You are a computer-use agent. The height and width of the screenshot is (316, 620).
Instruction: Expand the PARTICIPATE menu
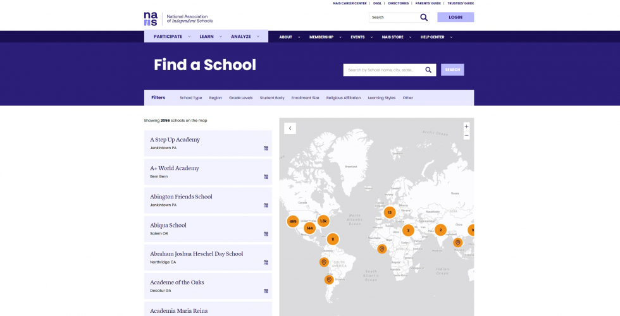pos(172,37)
